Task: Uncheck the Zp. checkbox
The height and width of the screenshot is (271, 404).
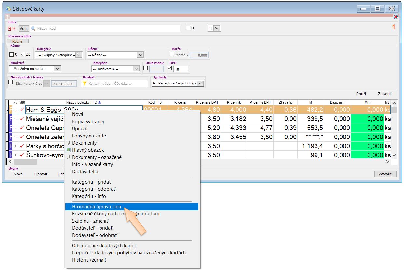Action: coord(23,55)
